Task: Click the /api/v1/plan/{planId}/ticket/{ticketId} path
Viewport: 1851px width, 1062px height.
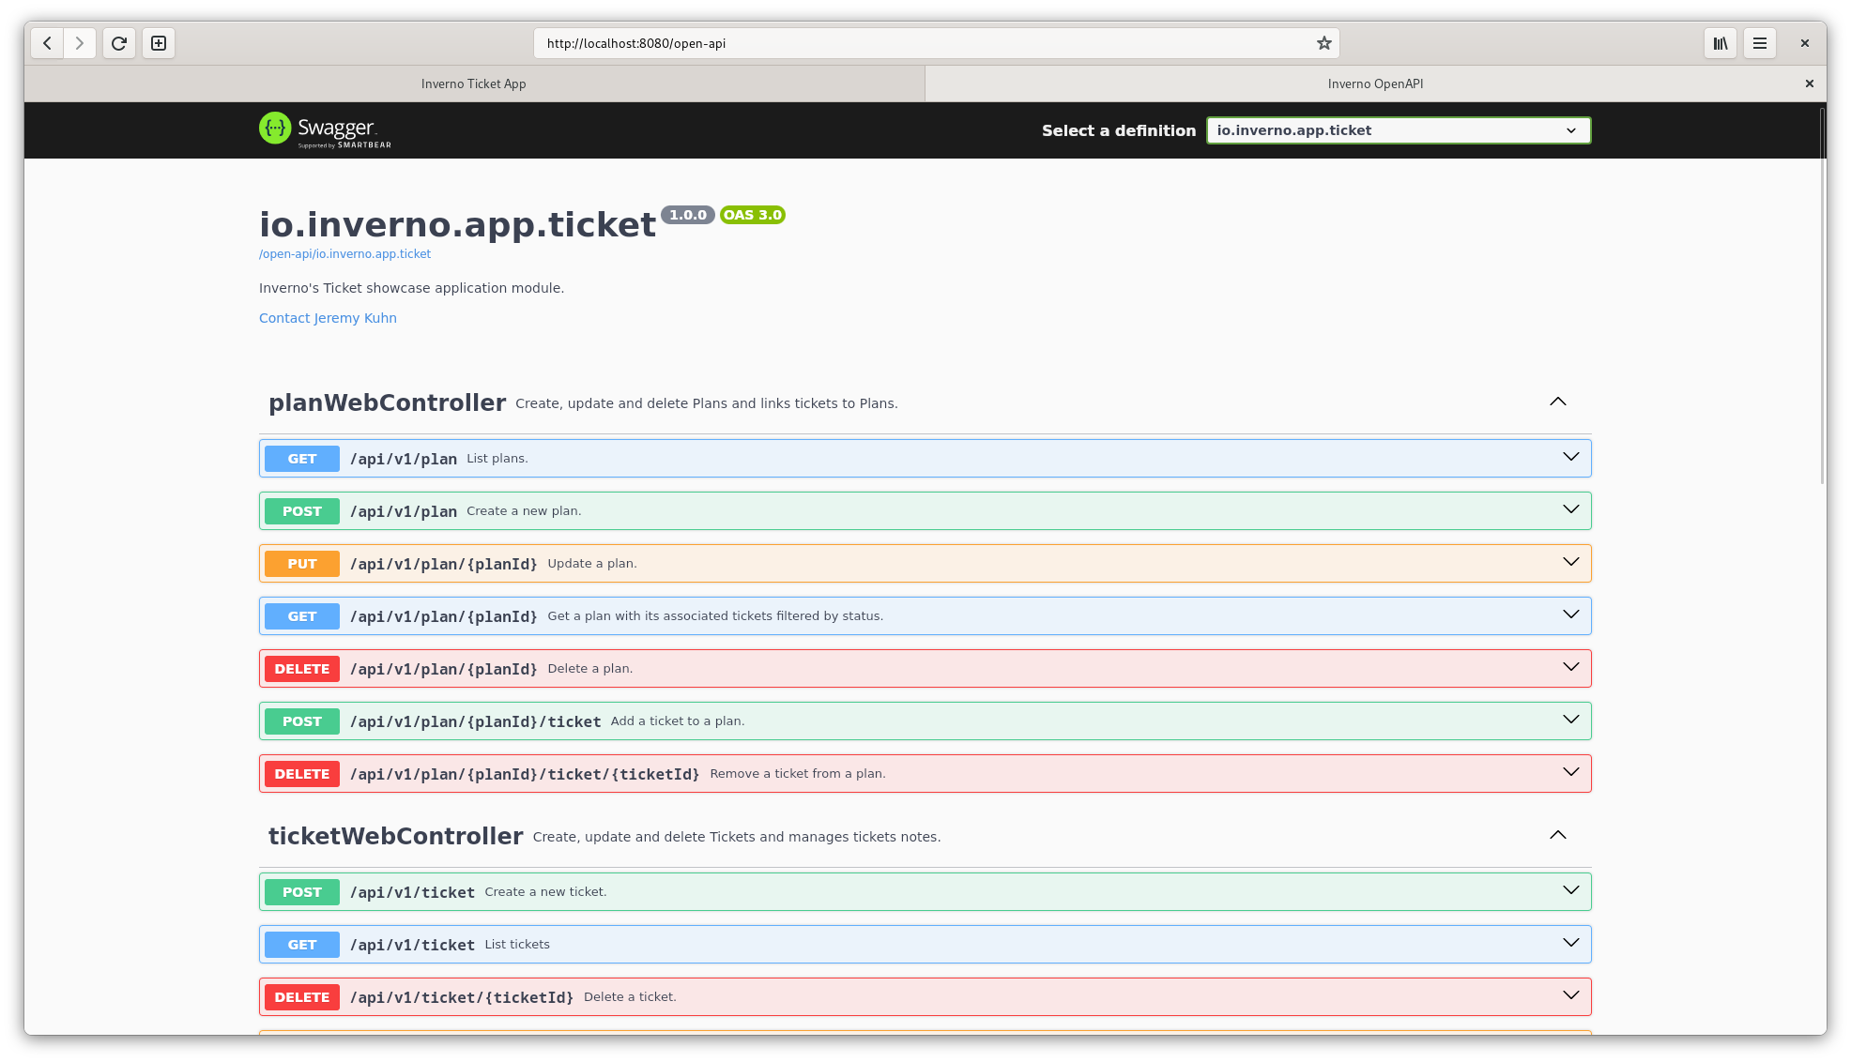Action: [525, 774]
